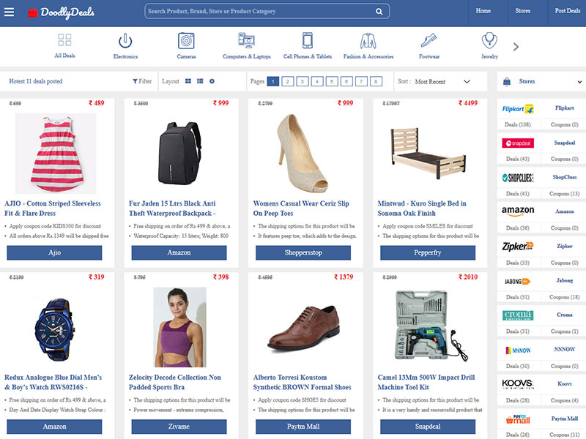Open the Jewelry category
This screenshot has height=439, width=586.
click(x=489, y=46)
